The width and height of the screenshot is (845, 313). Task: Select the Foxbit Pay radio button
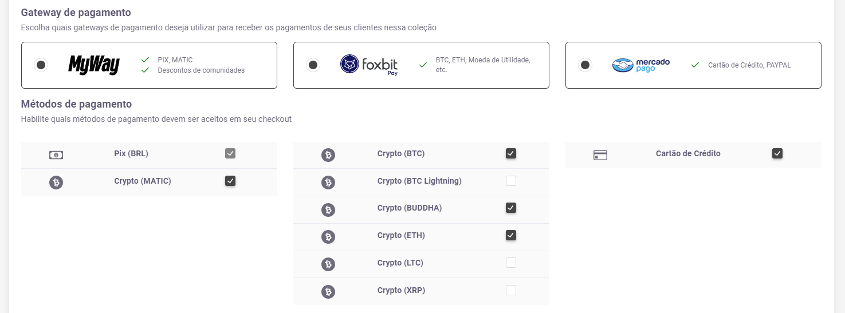(313, 65)
